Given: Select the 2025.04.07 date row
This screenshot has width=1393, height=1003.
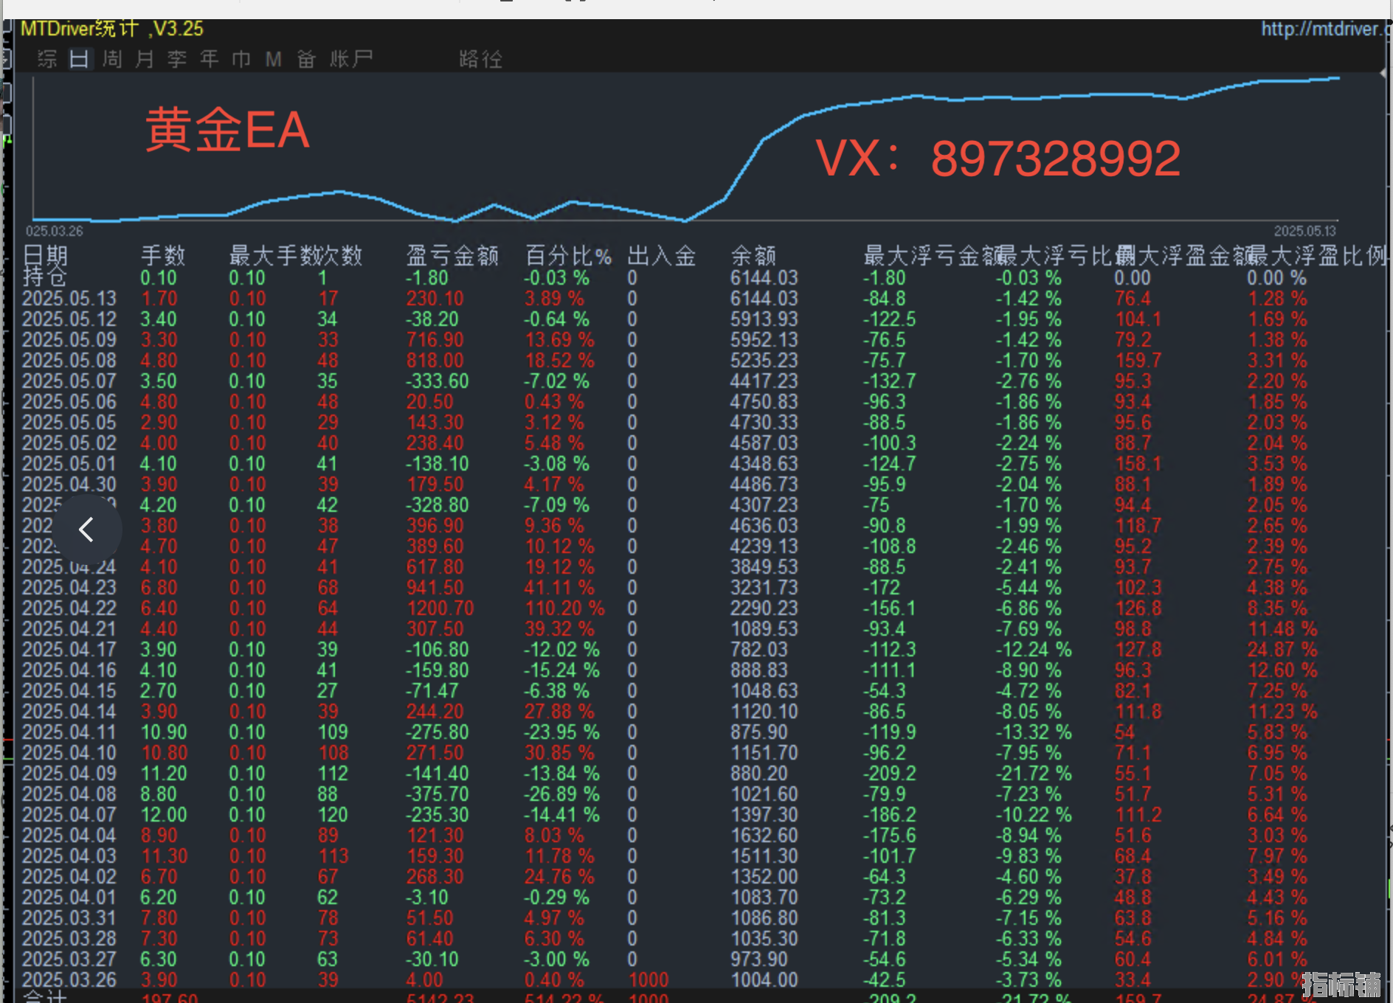Looking at the screenshot, I should (69, 815).
